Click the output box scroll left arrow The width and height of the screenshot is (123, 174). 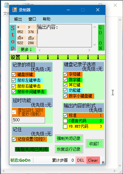click(x=39, y=50)
